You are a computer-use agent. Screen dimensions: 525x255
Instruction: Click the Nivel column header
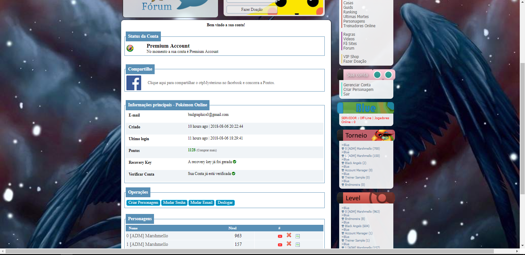232,228
